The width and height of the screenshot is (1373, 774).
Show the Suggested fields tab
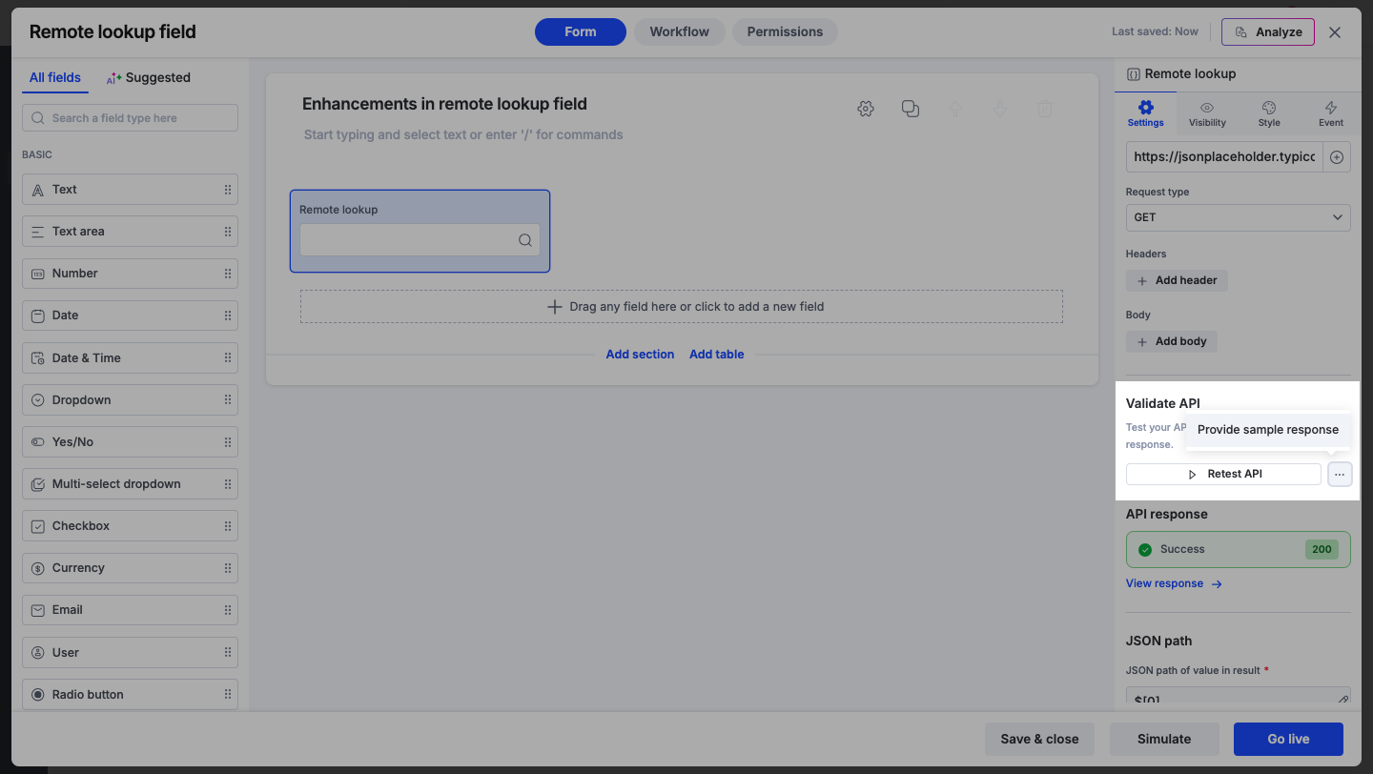click(148, 78)
